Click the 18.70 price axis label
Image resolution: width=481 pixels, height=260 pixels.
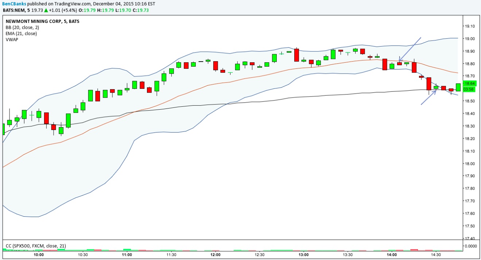pyautogui.click(x=470, y=76)
